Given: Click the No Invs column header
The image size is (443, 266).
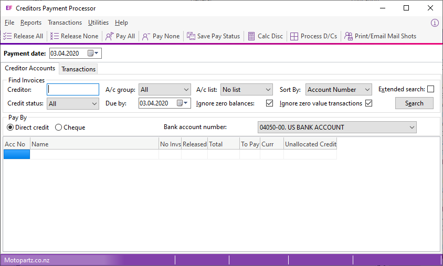Looking at the screenshot, I should coord(170,144).
